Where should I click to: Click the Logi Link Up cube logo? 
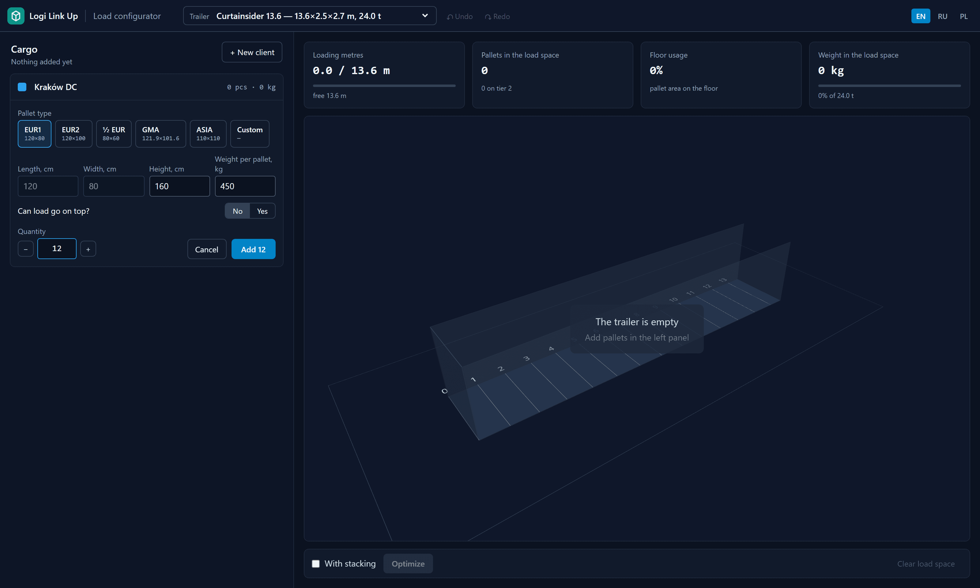pos(16,16)
